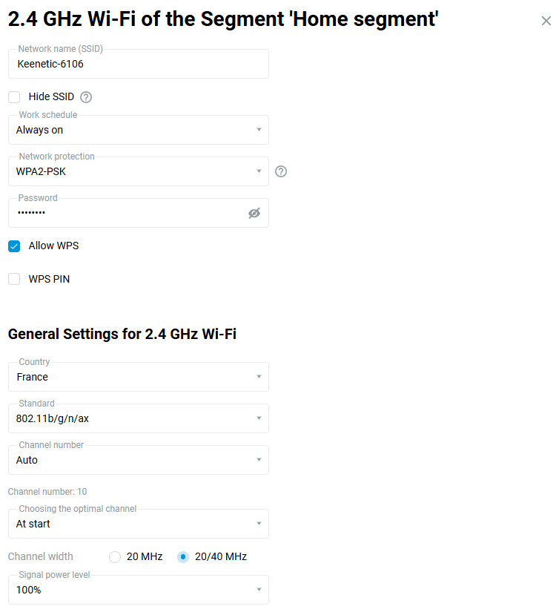556x612 pixels.
Task: Click the Network name SSID field
Action: coord(138,65)
